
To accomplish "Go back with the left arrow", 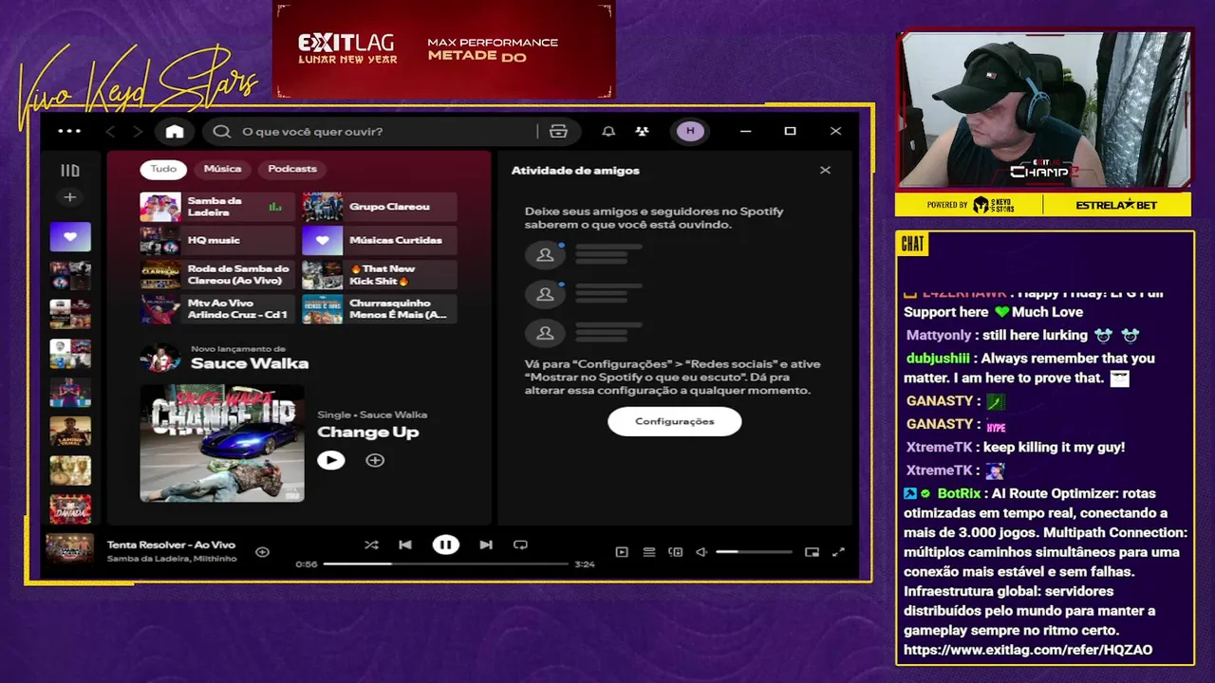I will coord(110,132).
